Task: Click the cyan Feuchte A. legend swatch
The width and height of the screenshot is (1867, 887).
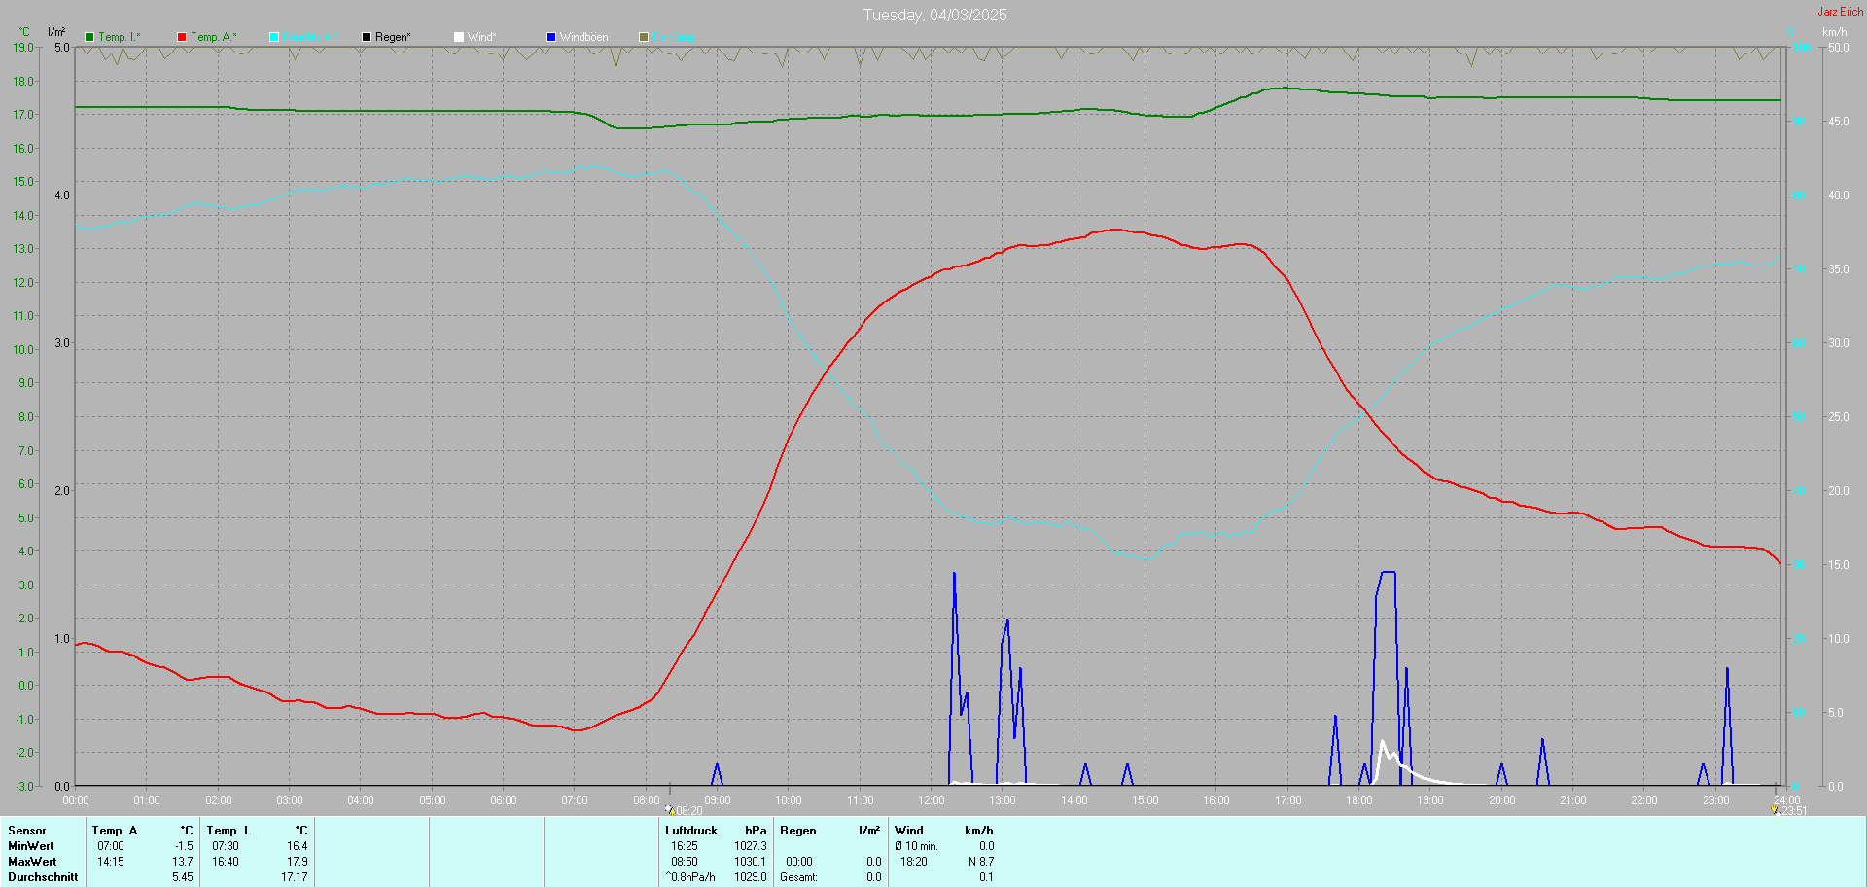Action: point(274,37)
